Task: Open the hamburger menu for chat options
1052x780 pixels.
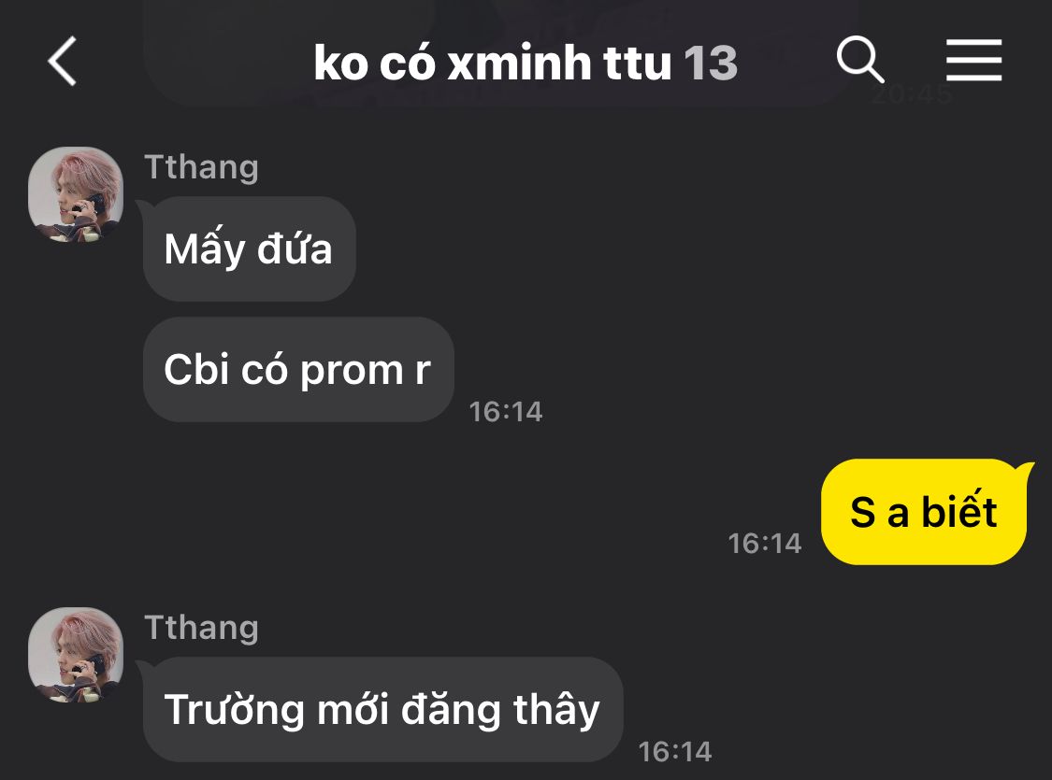Action: [x=973, y=61]
